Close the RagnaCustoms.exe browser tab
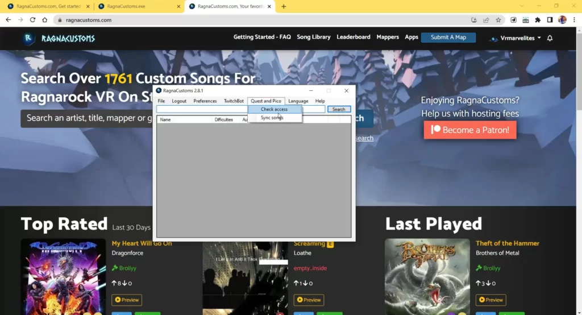The height and width of the screenshot is (315, 582). (x=178, y=6)
